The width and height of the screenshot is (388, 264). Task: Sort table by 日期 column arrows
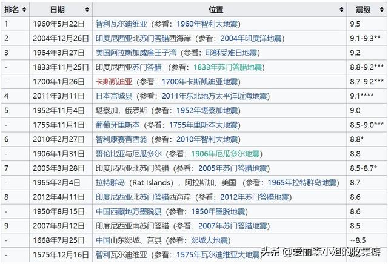[87, 10]
